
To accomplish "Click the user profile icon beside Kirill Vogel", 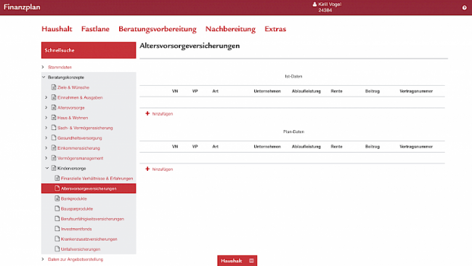I will point(314,4).
